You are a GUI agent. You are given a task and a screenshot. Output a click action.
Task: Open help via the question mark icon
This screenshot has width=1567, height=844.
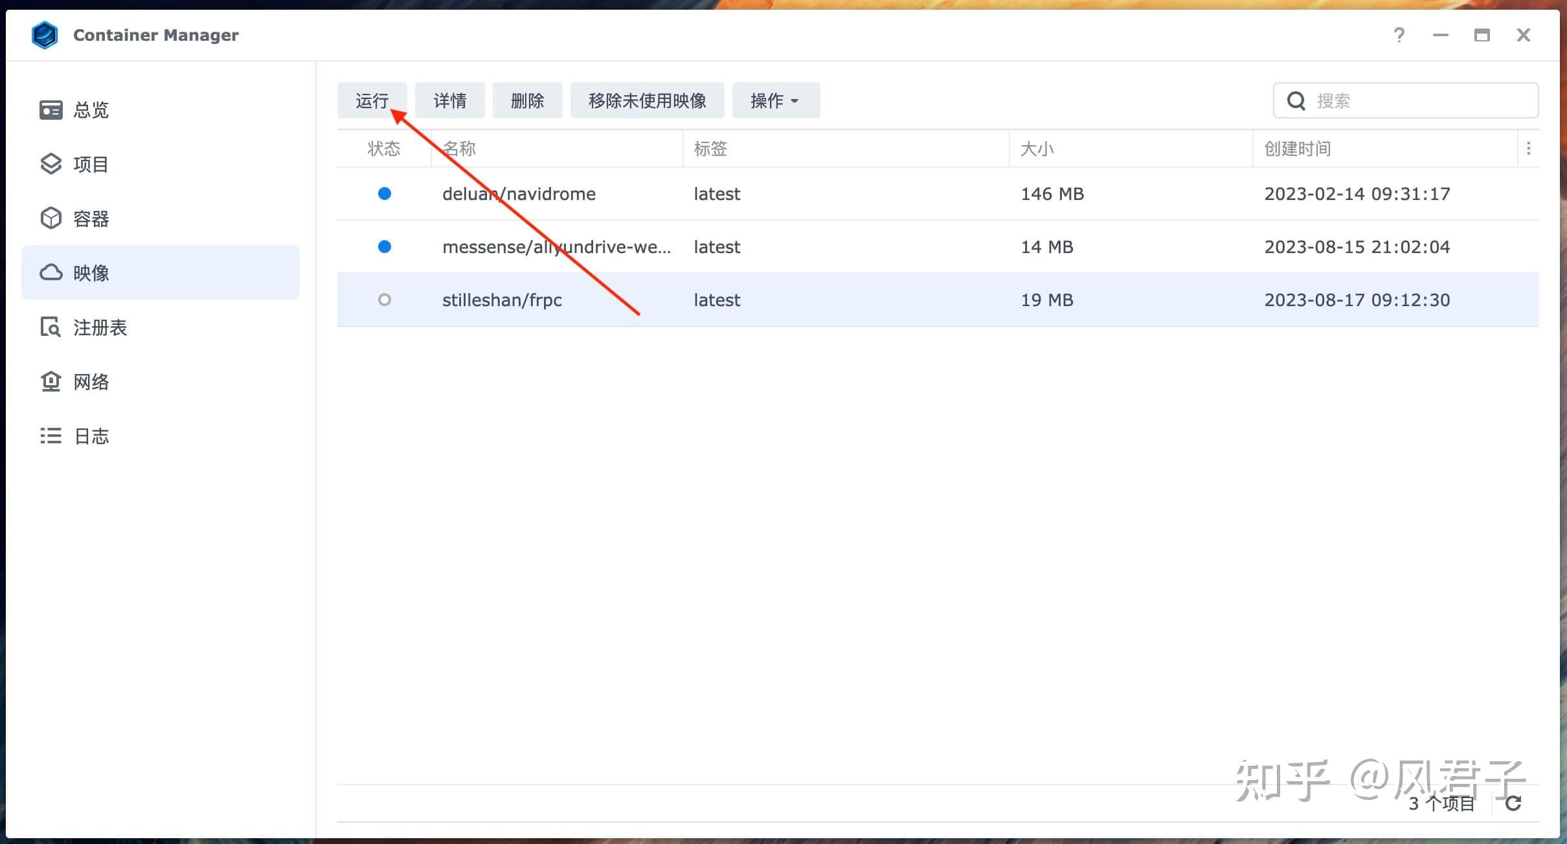coord(1399,35)
